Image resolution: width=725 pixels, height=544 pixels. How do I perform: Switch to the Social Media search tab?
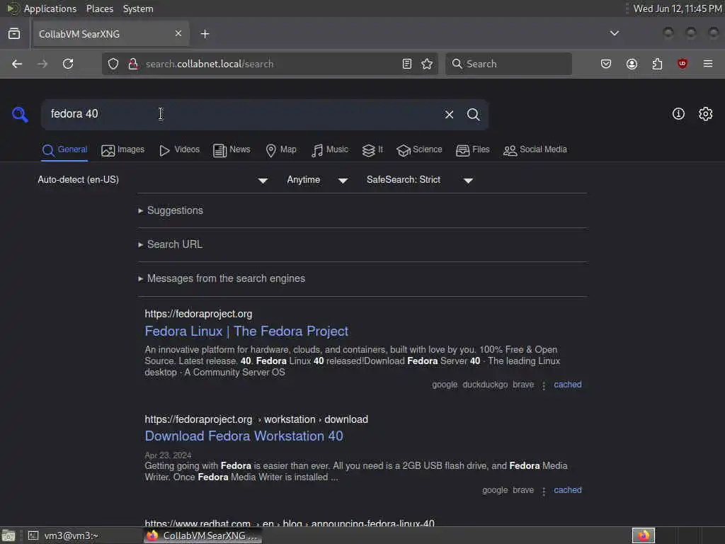tap(535, 150)
